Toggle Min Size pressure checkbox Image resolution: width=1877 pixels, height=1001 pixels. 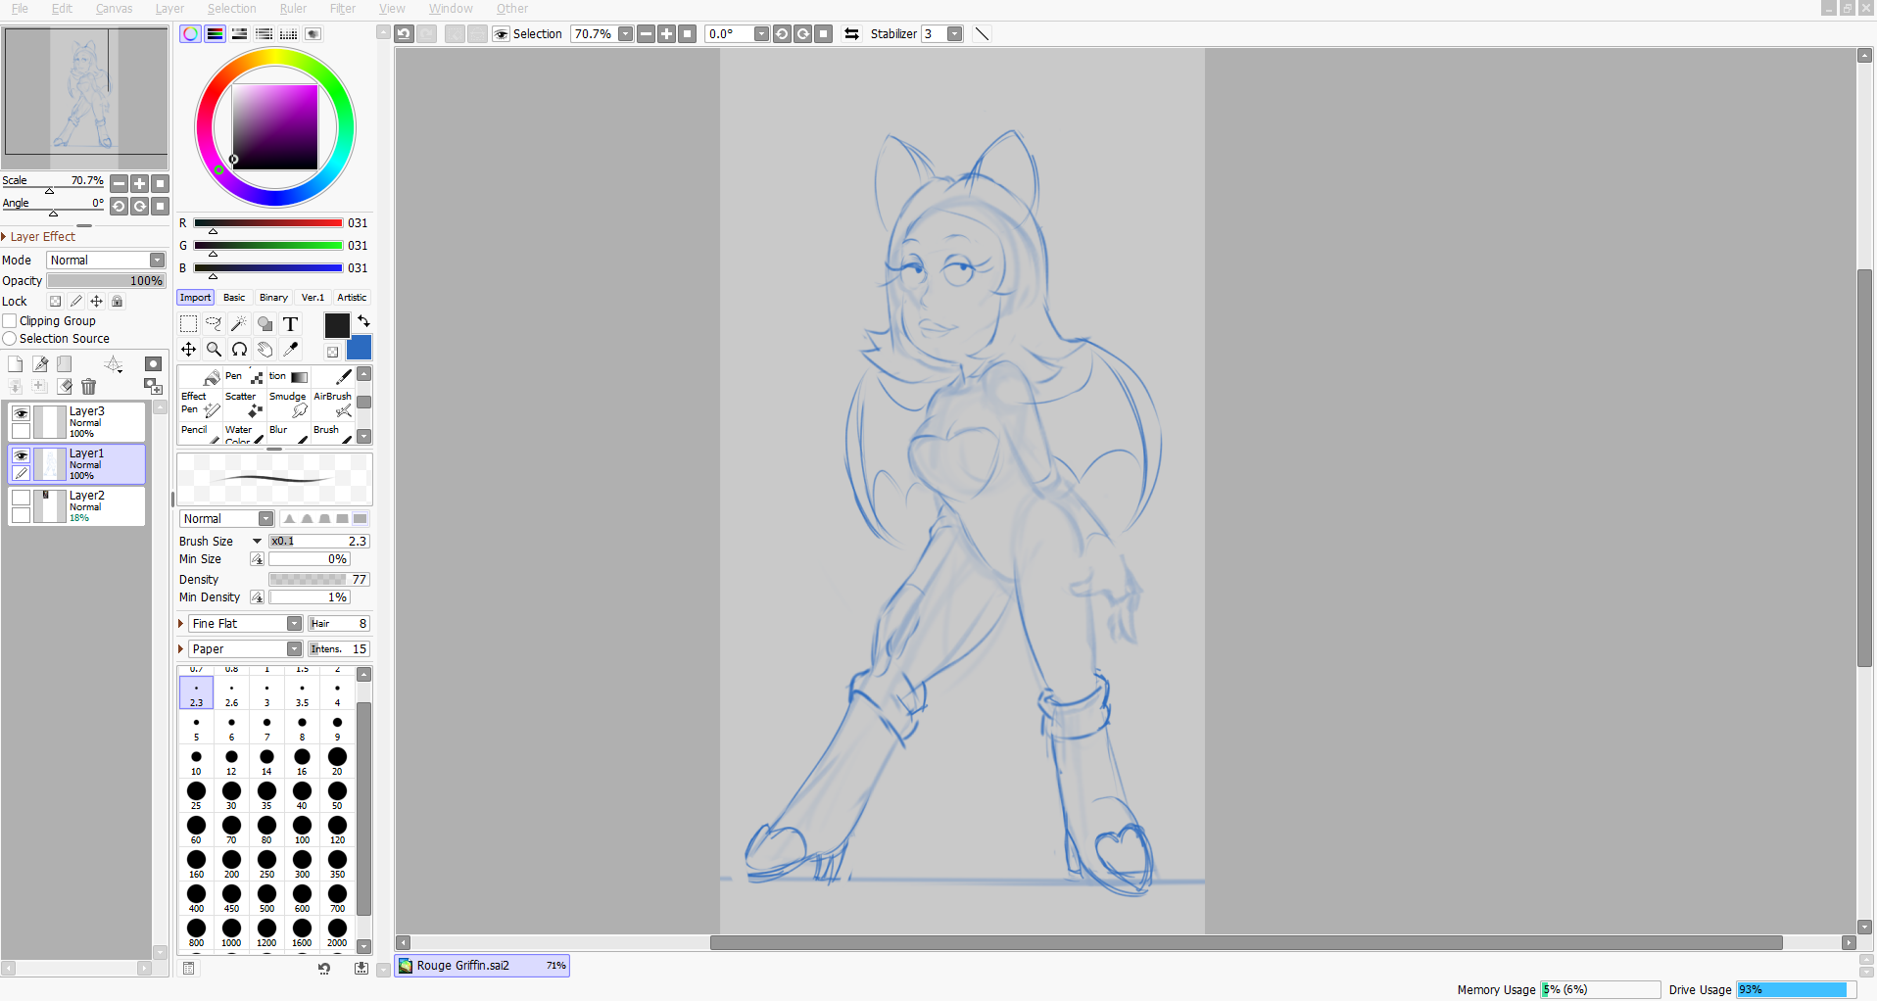(257, 559)
